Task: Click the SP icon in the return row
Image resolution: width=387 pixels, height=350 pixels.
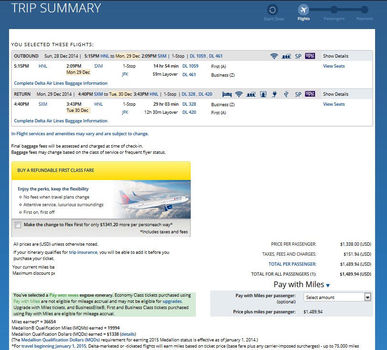Action: [x=298, y=94]
